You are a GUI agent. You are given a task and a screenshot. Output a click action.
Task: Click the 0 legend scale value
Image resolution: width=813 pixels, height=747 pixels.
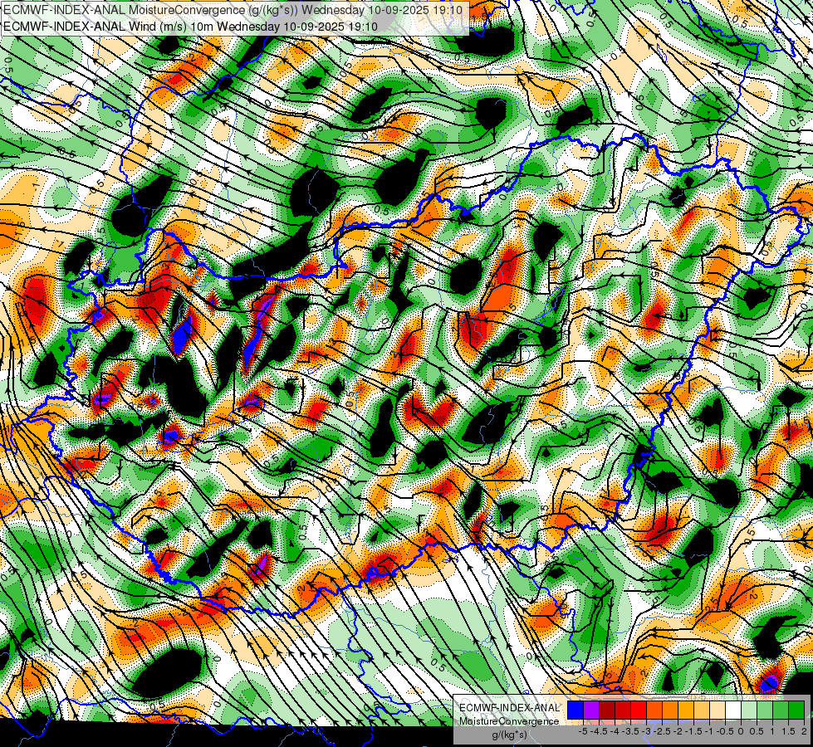click(741, 731)
